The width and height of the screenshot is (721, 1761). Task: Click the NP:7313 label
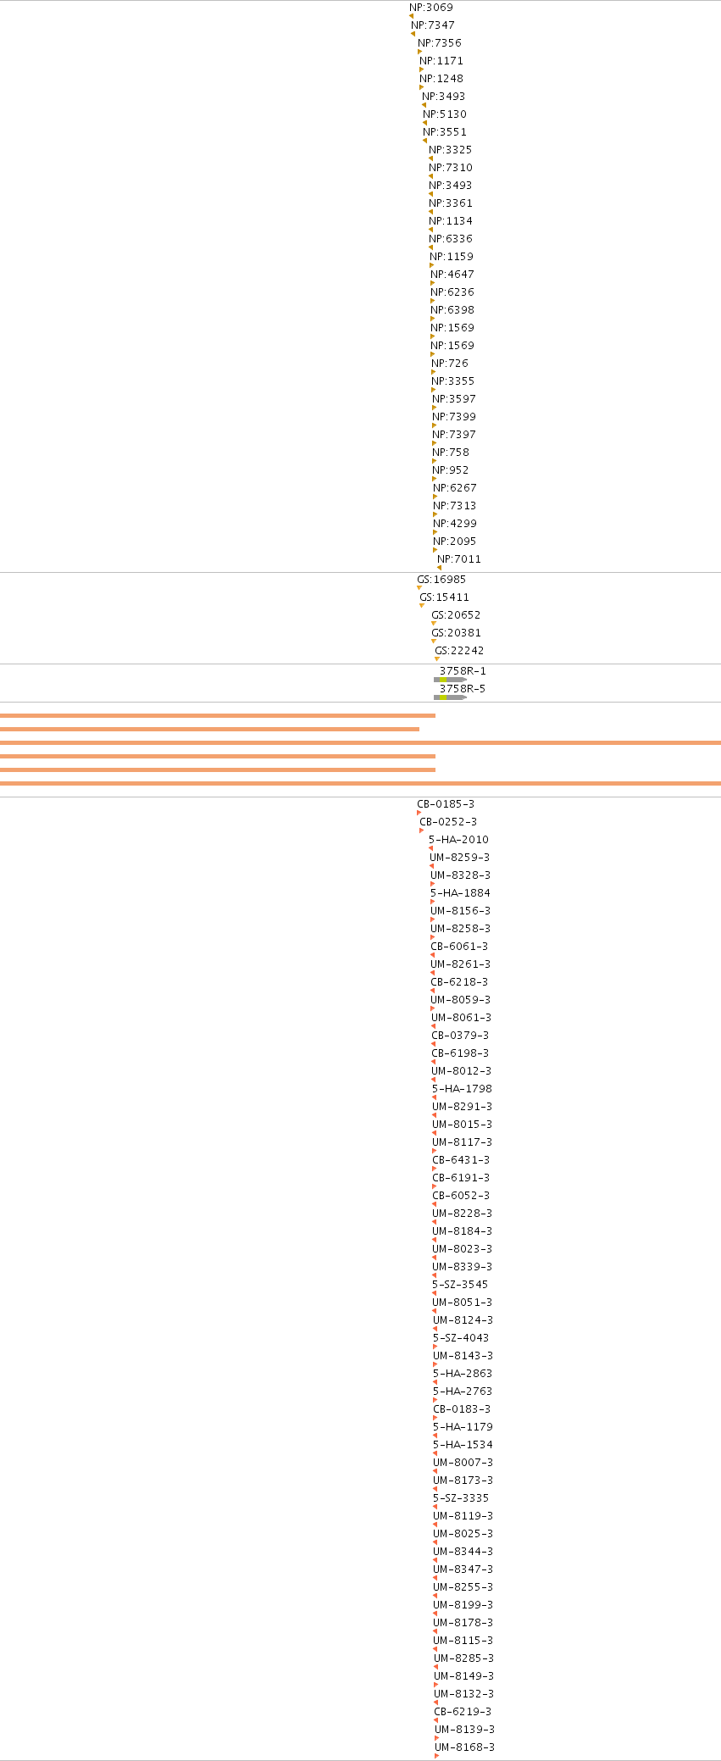[455, 506]
